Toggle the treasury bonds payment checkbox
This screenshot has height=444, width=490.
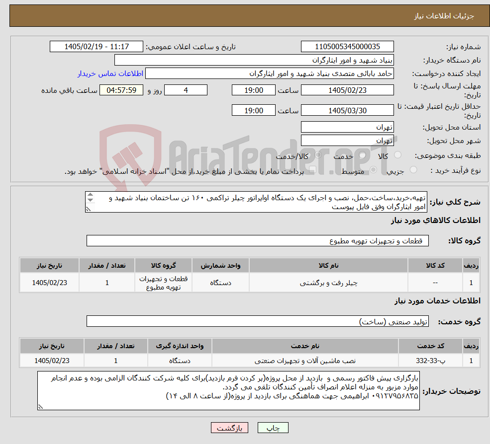[312, 170]
